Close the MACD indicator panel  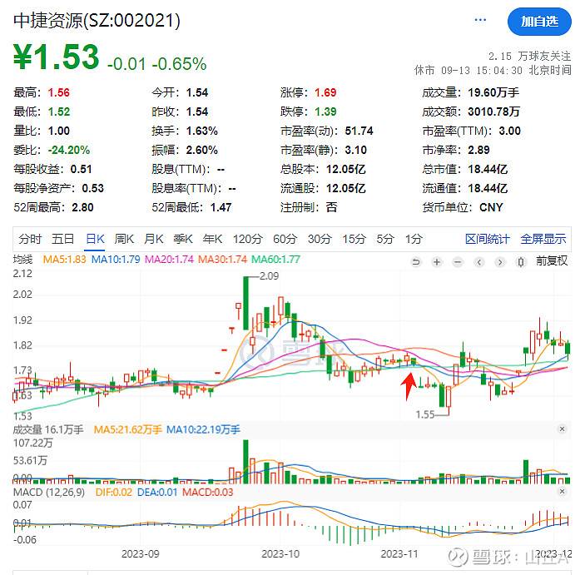pyautogui.click(x=562, y=492)
